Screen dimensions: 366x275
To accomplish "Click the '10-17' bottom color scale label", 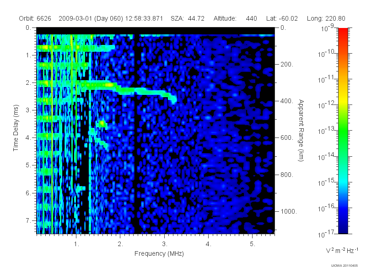I will (326, 234).
